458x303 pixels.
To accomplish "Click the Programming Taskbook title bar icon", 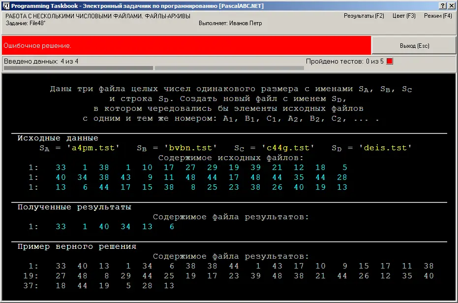I will pos(6,6).
